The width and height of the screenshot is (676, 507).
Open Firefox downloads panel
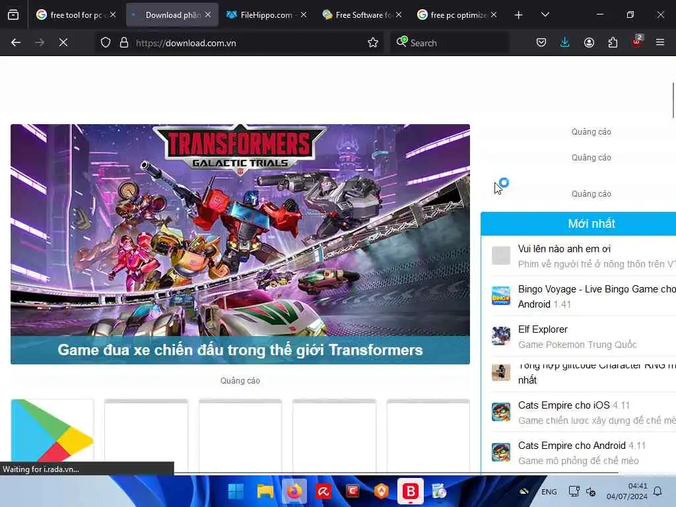(565, 43)
